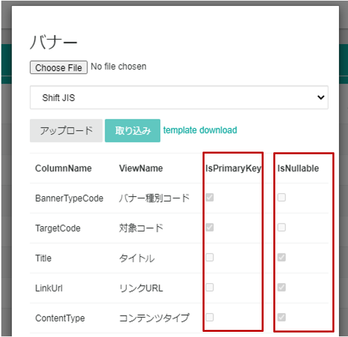Click the コンテンツタイプ view name
Viewport: 348px width, 337px height.
155,318
